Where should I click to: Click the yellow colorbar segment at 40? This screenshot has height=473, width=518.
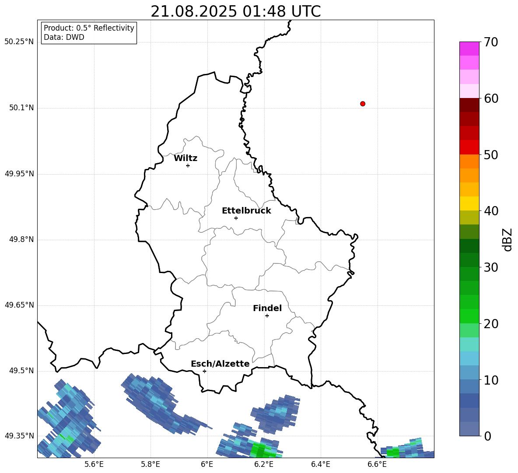coord(469,203)
